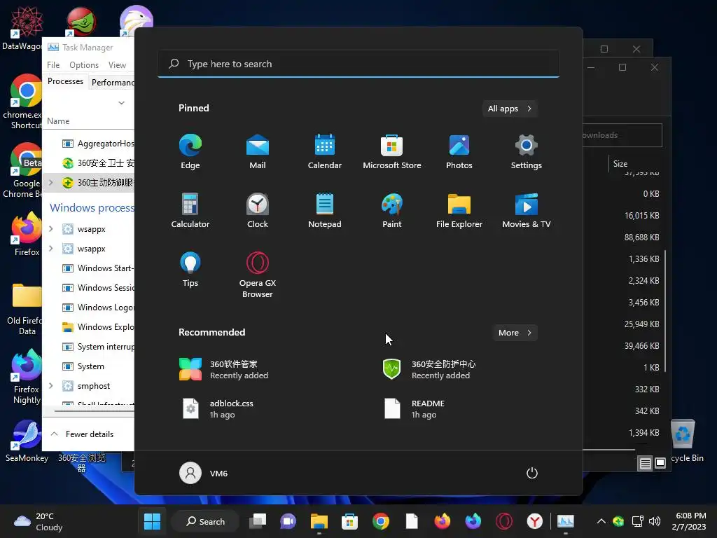Select the Firefox Nightly desktop shortcut

pyautogui.click(x=27, y=377)
